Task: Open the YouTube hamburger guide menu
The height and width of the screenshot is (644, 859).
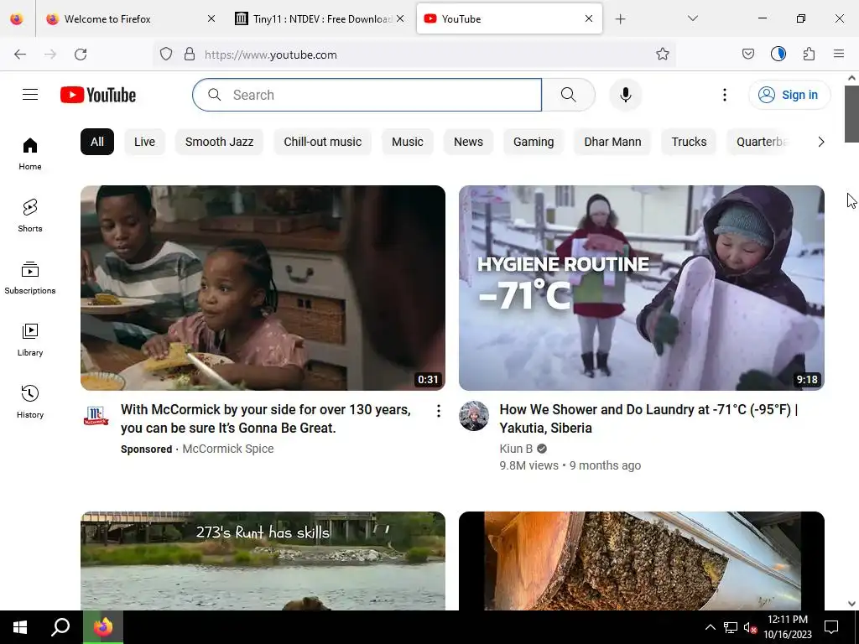Action: click(30, 95)
